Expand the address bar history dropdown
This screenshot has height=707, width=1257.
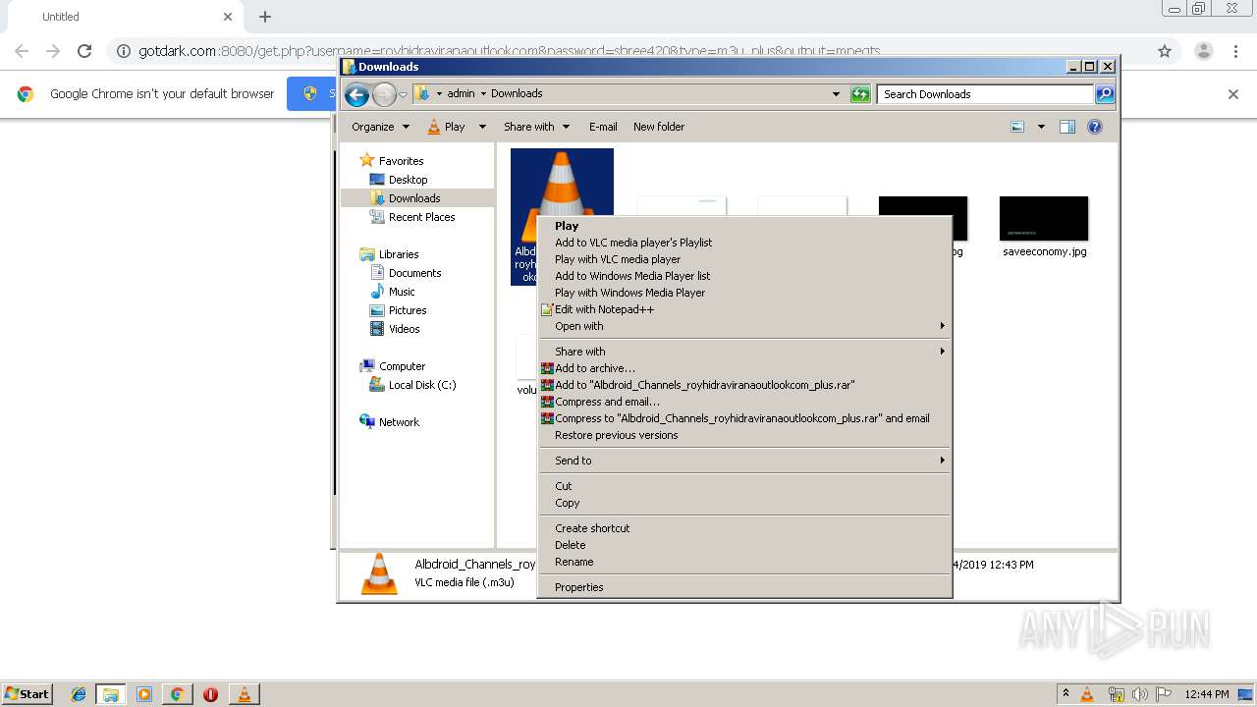[836, 94]
